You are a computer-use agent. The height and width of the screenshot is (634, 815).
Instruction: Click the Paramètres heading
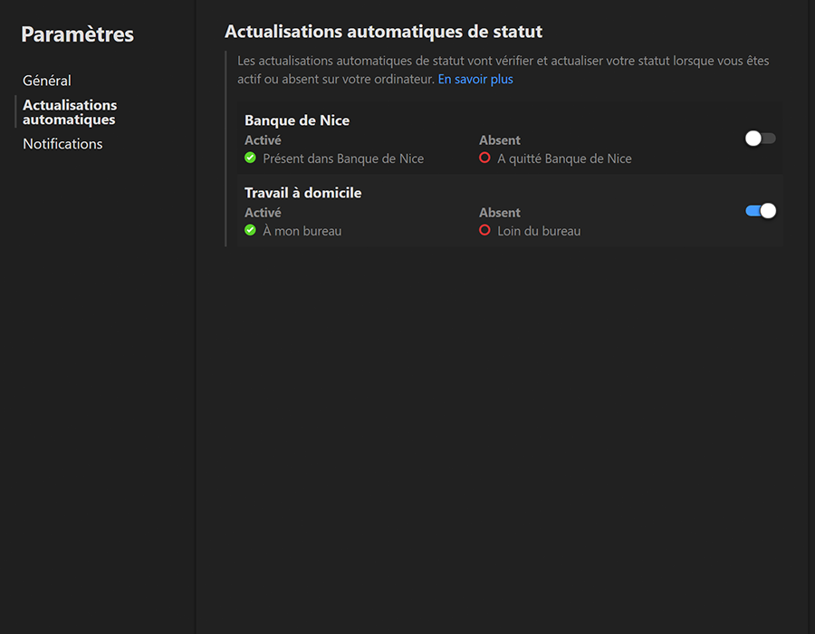click(77, 34)
